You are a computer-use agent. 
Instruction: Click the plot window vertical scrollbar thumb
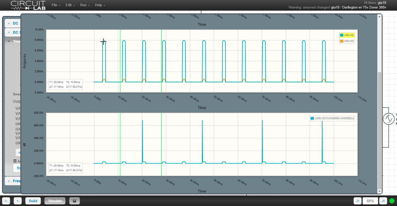(x=379, y=131)
